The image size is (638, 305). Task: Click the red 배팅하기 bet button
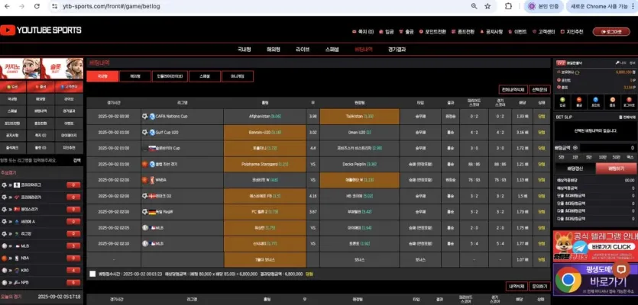tap(616, 169)
